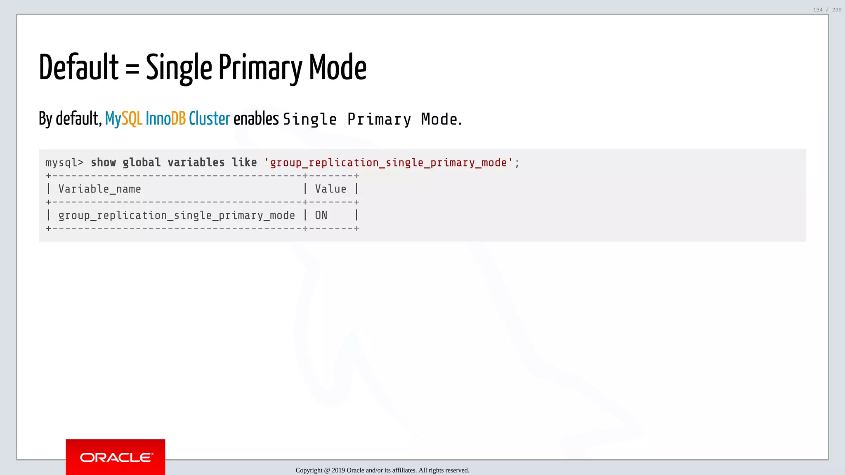Viewport: 845px width, 475px height.
Task: Click the 'By default,' text
Action: pos(70,119)
